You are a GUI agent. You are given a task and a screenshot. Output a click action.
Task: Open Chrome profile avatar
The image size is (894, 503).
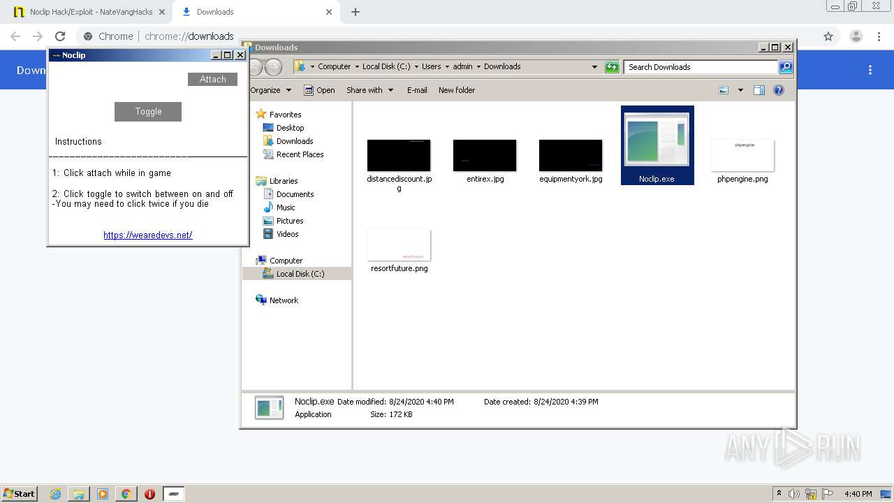tap(856, 36)
